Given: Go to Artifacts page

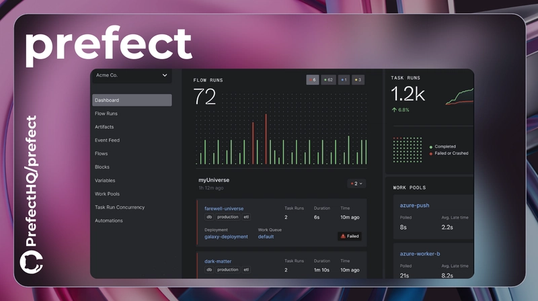Looking at the screenshot, I should 104,127.
